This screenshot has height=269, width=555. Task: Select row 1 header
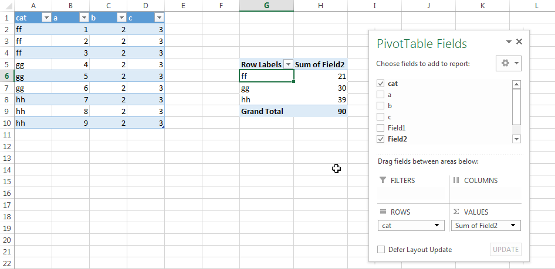click(x=7, y=18)
